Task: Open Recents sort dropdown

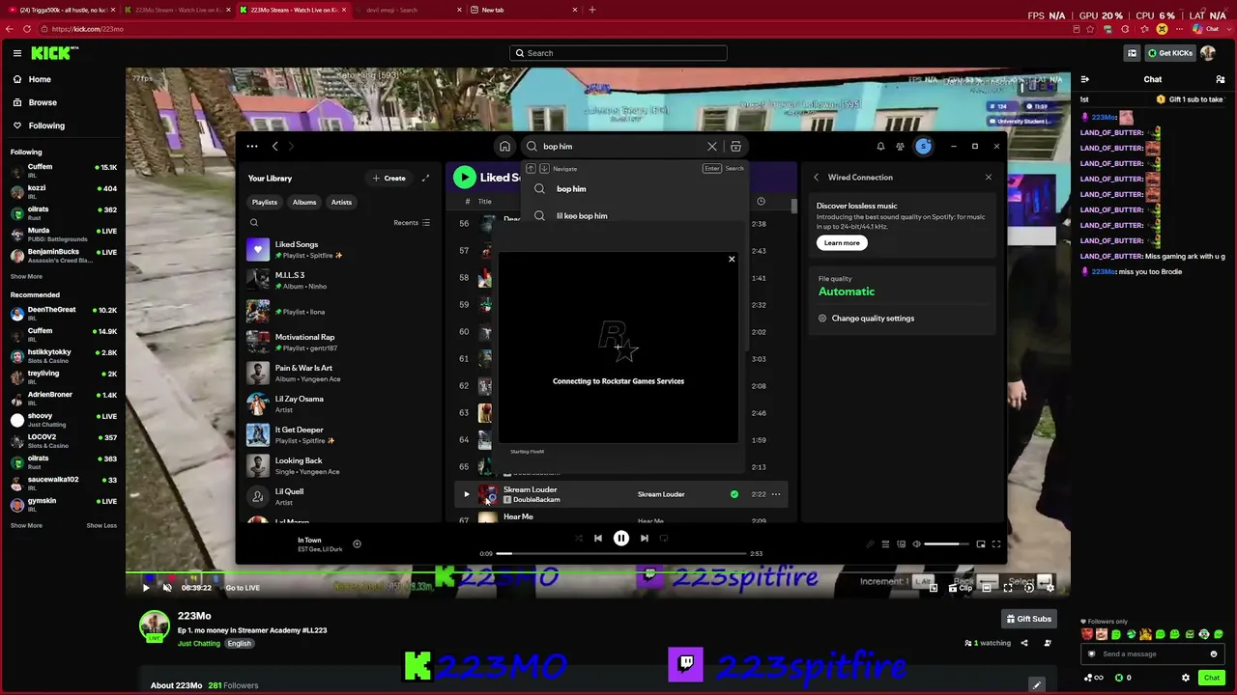Action: tap(412, 223)
